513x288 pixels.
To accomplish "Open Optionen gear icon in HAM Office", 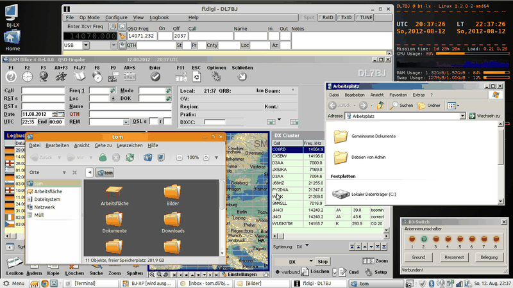I will coord(216,77).
